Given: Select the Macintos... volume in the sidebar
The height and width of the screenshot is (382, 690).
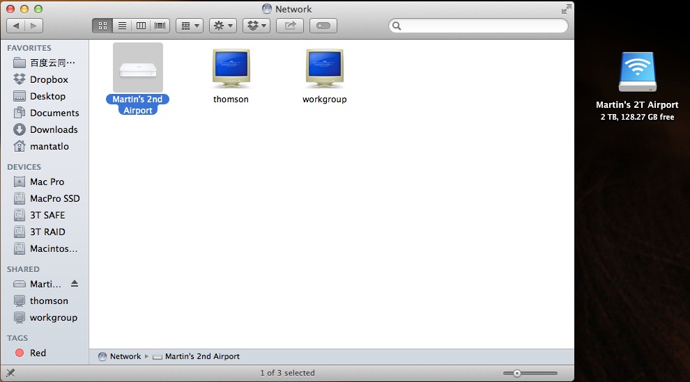Looking at the screenshot, I should tap(45, 248).
